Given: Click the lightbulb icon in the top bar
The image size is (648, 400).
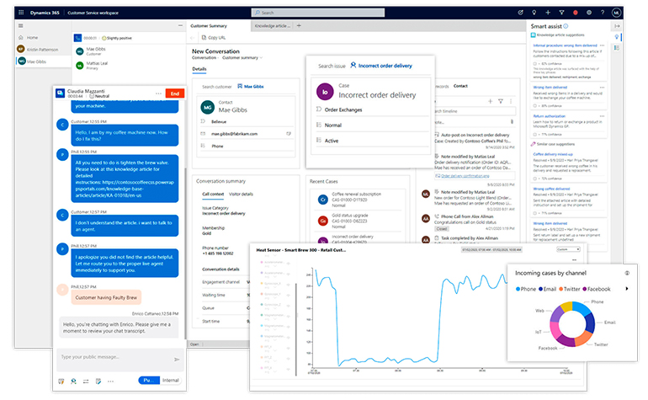Looking at the screenshot, I should 534,13.
